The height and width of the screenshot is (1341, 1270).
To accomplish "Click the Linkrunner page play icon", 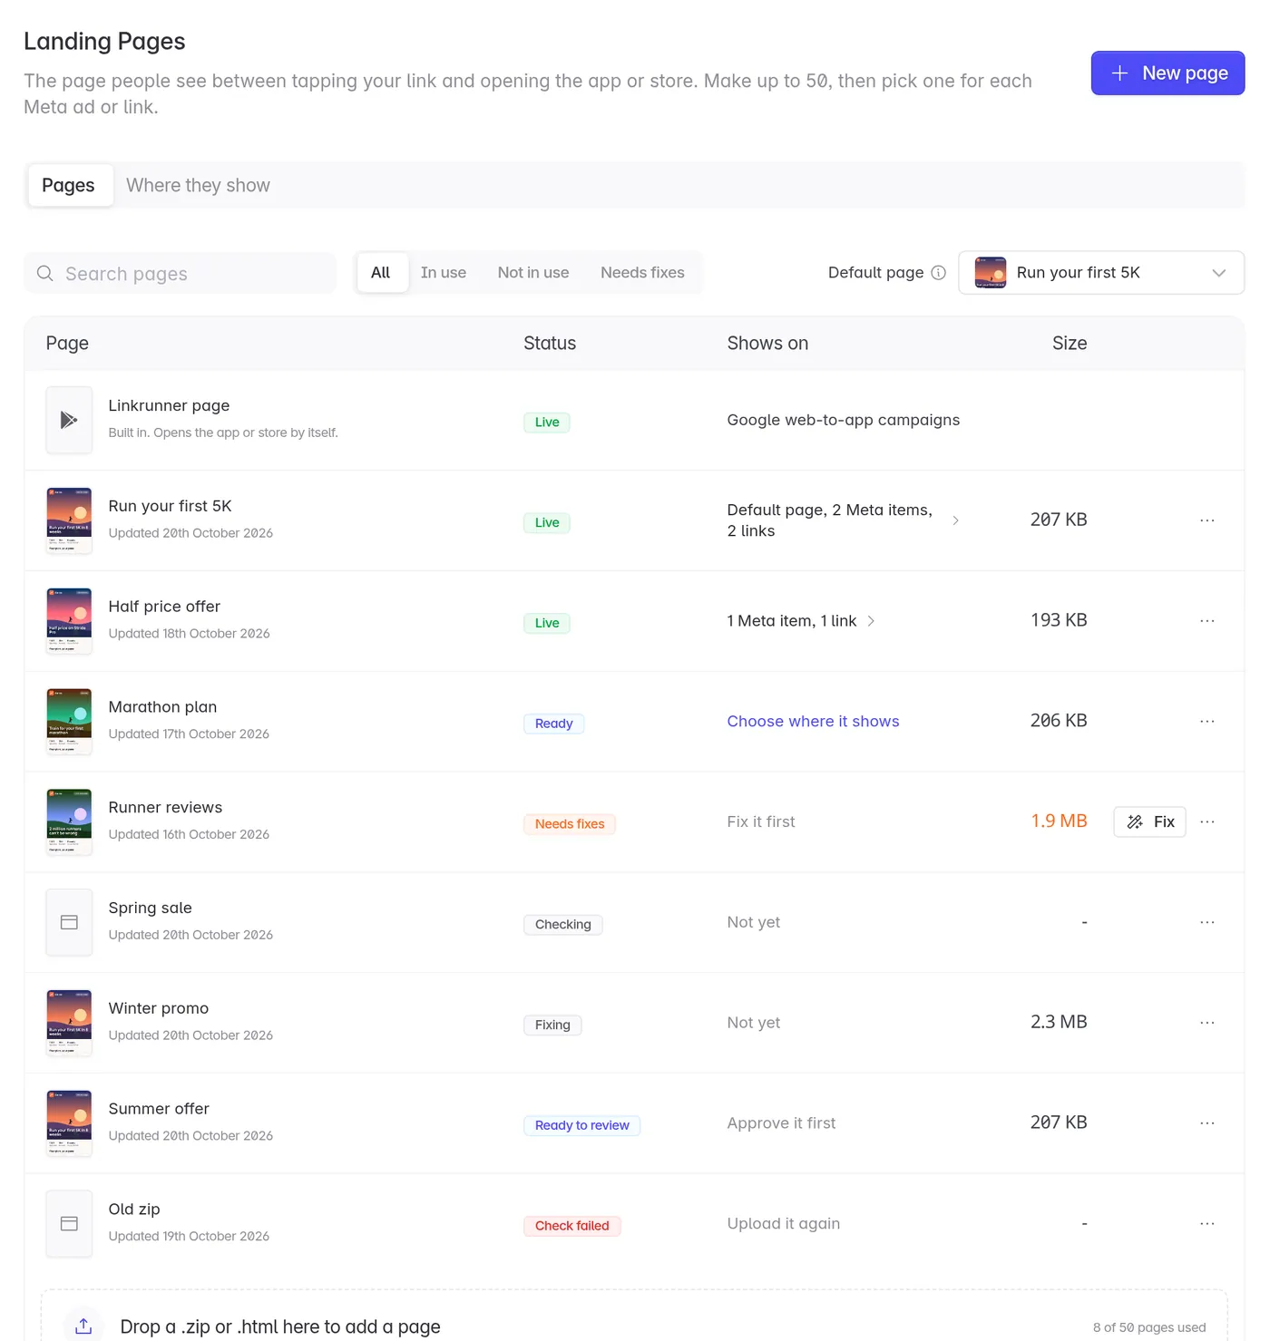I will tap(69, 420).
